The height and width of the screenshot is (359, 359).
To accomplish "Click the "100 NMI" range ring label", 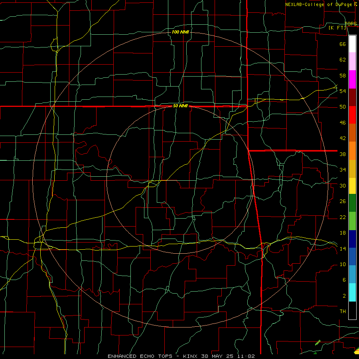I will click(x=180, y=32).
